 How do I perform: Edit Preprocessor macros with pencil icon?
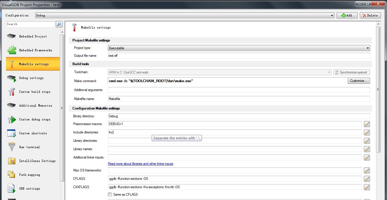point(367,124)
